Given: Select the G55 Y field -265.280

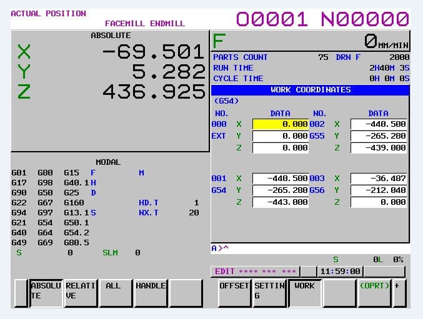Looking at the screenshot, I should [x=379, y=136].
